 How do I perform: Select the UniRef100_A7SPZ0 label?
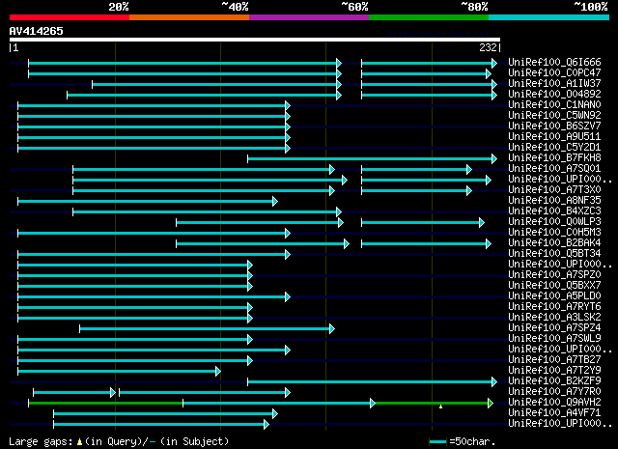point(554,275)
